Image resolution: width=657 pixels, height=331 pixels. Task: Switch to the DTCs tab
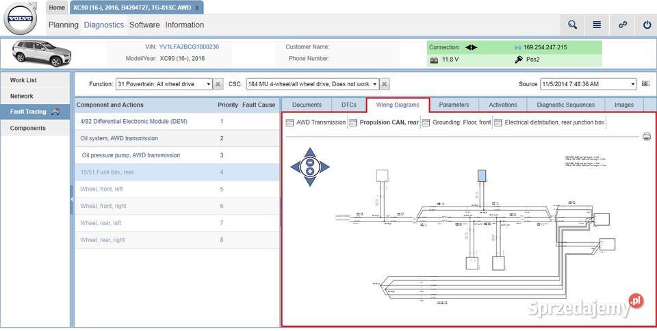coord(349,105)
